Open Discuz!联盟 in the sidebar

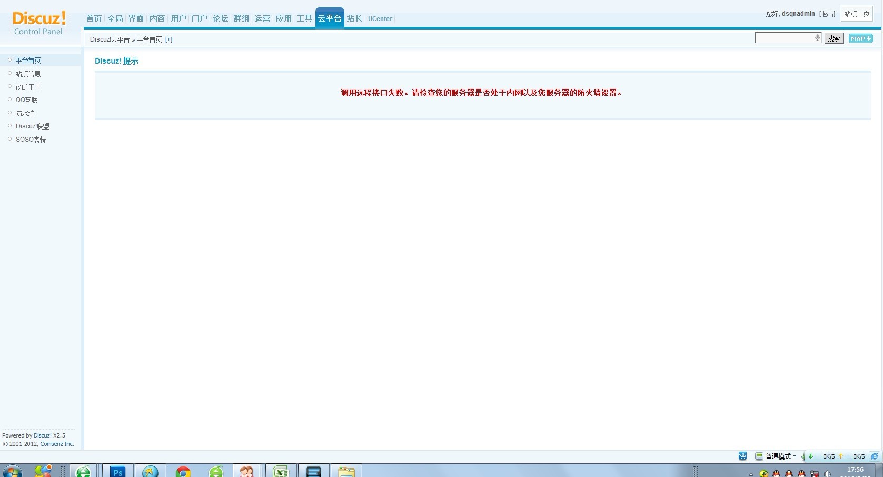click(32, 126)
